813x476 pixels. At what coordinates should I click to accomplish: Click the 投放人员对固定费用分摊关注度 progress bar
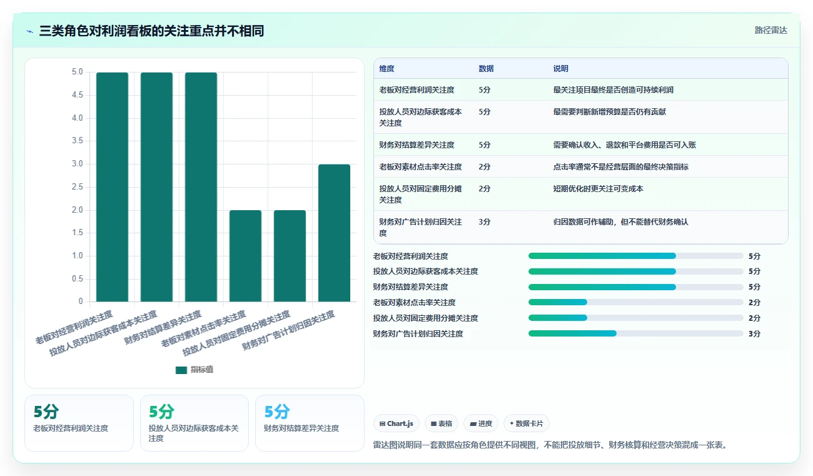pyautogui.click(x=636, y=318)
